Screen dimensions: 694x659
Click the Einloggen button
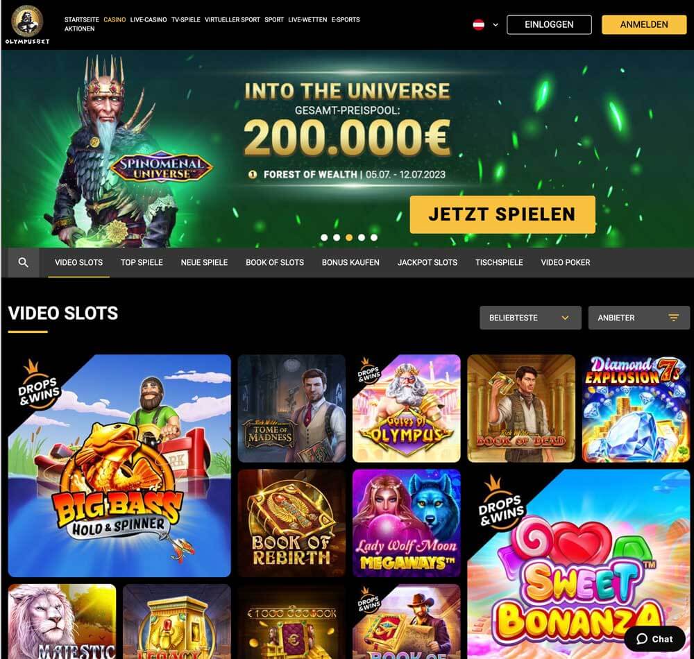(549, 25)
